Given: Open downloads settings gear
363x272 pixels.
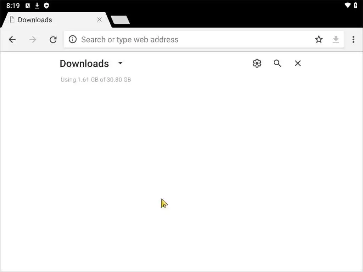Looking at the screenshot, I should click(x=257, y=63).
